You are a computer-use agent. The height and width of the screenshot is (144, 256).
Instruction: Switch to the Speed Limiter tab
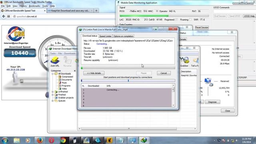point(106,36)
